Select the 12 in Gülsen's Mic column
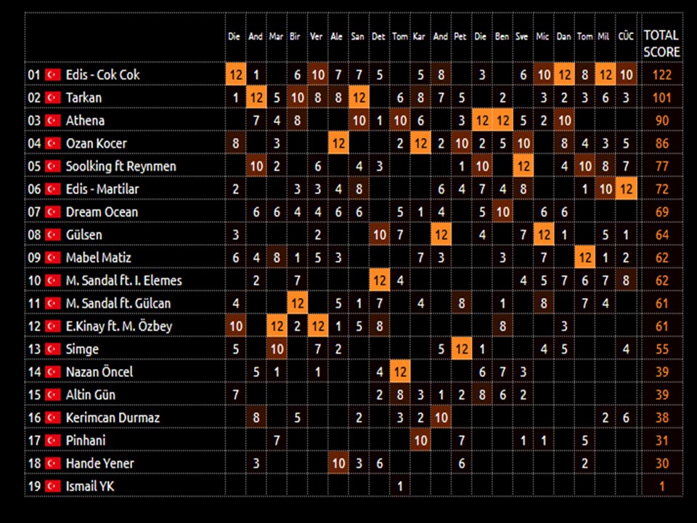This screenshot has height=523, width=697. pyautogui.click(x=544, y=235)
